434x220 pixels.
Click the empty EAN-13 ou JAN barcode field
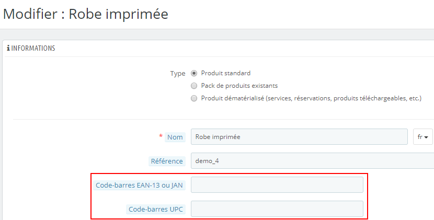pos(277,185)
